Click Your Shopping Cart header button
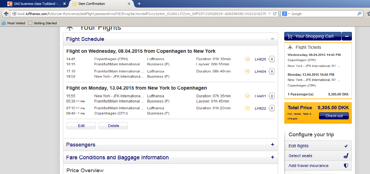Screen dimensions: 370x174 [313, 36]
